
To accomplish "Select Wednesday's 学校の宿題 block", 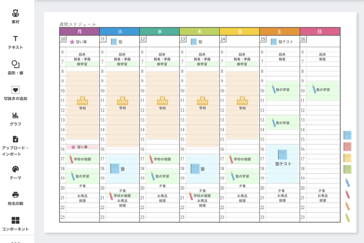I will (x=162, y=159).
